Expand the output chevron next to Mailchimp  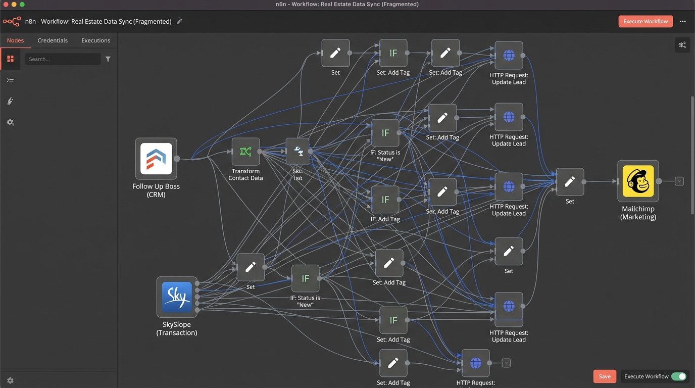tap(679, 180)
